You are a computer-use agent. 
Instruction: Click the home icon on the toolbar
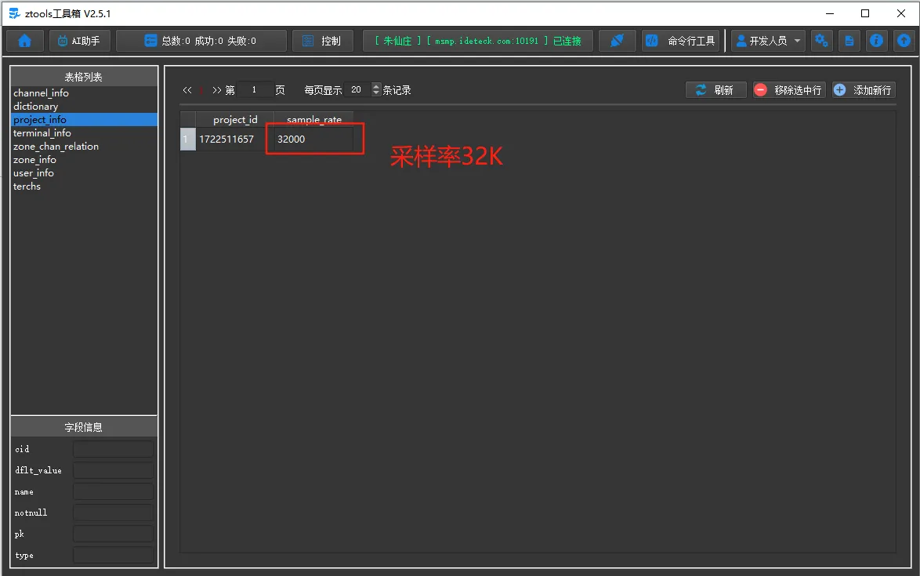point(24,40)
